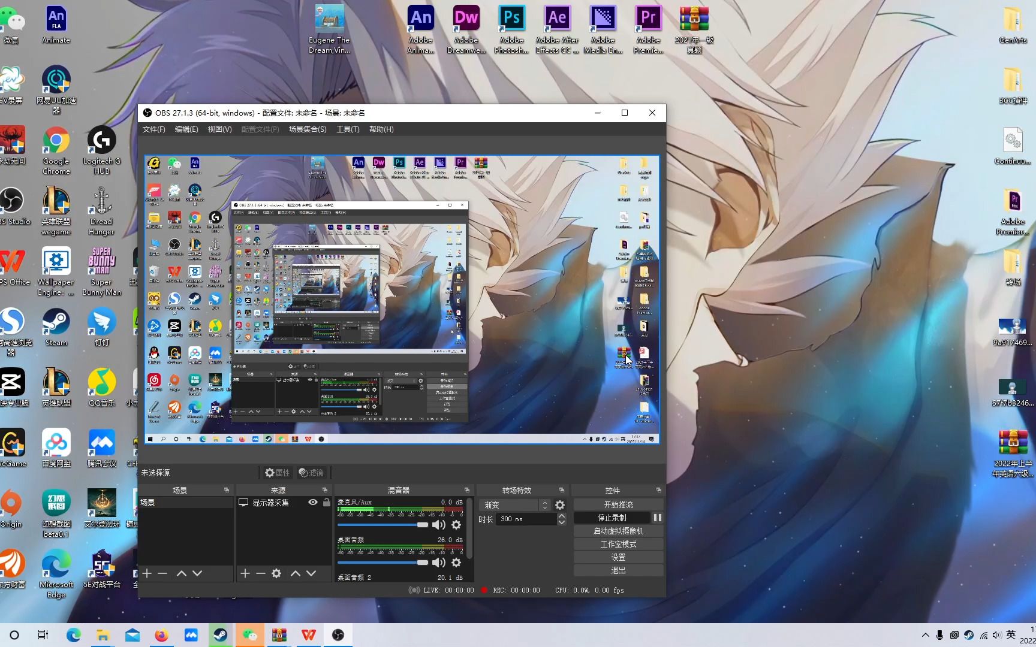Open Google Chrome desktop icon

point(56,150)
